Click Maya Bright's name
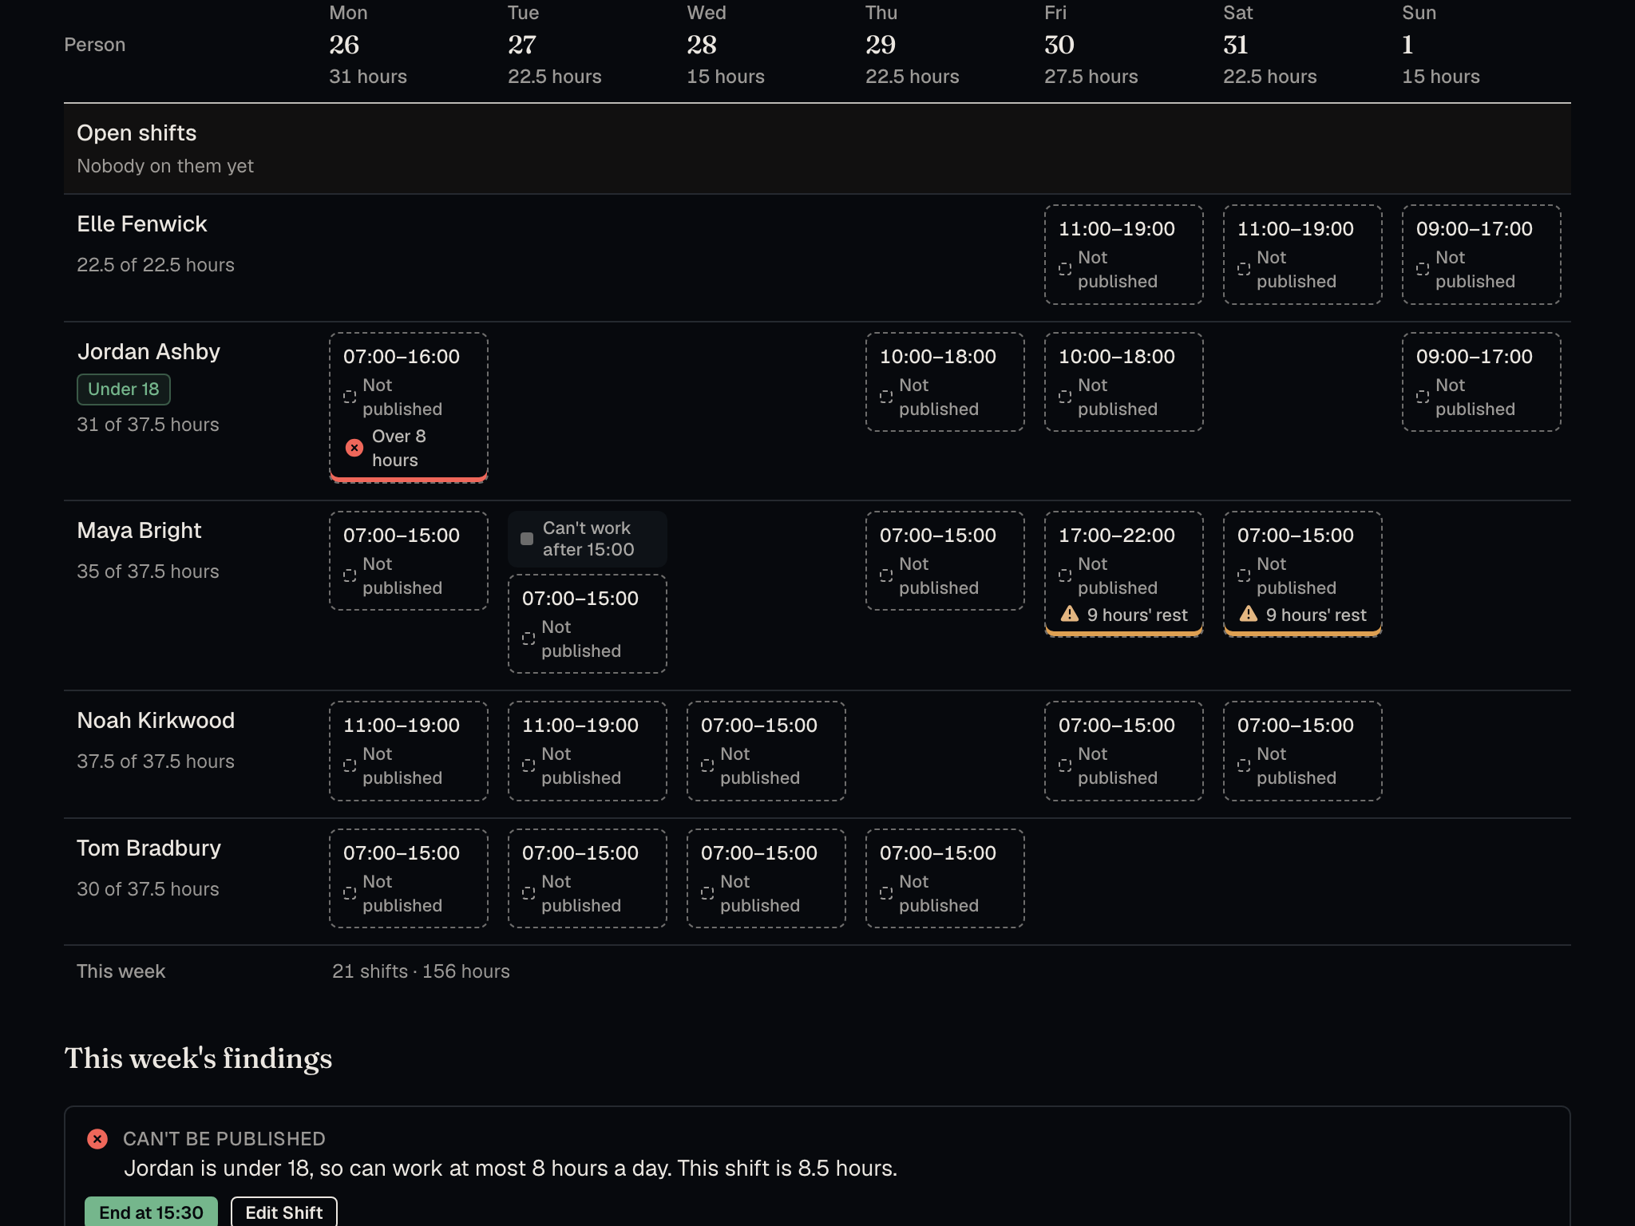This screenshot has width=1635, height=1226. point(140,531)
